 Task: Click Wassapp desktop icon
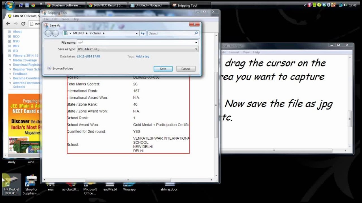[129, 187]
